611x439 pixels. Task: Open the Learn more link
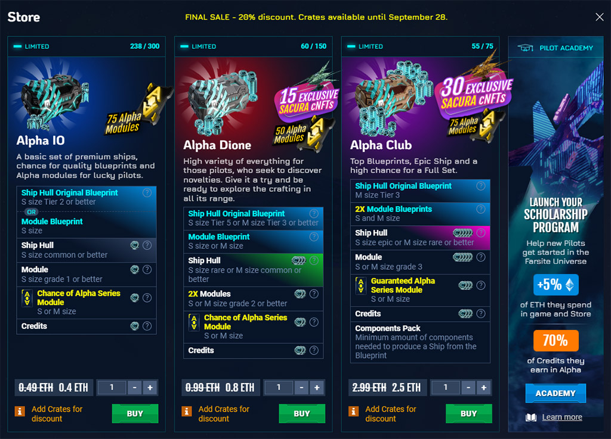point(562,417)
